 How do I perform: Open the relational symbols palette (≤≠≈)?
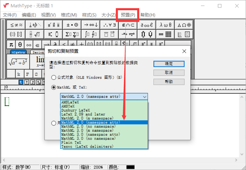16,25
